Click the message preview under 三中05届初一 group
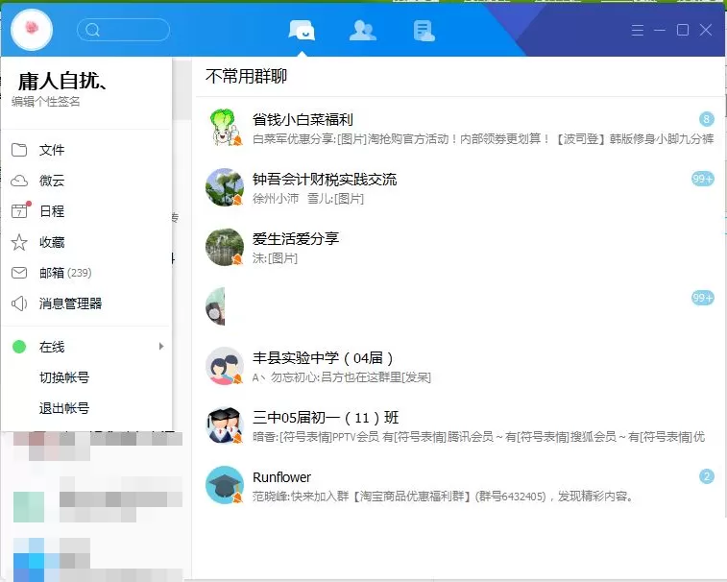Screen dimensions: 727x582 pyautogui.click(x=478, y=436)
